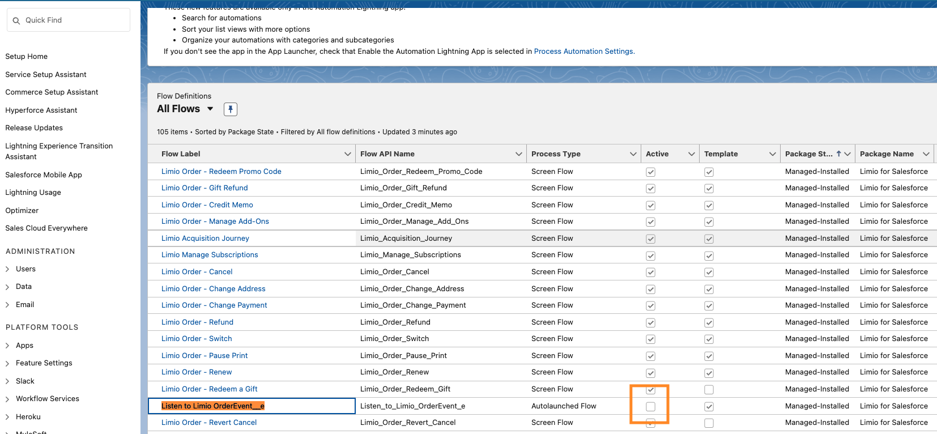The image size is (937, 434).
Task: Toggle Template checkbox for Limio Order - Revert Cancel
Action: pos(709,423)
